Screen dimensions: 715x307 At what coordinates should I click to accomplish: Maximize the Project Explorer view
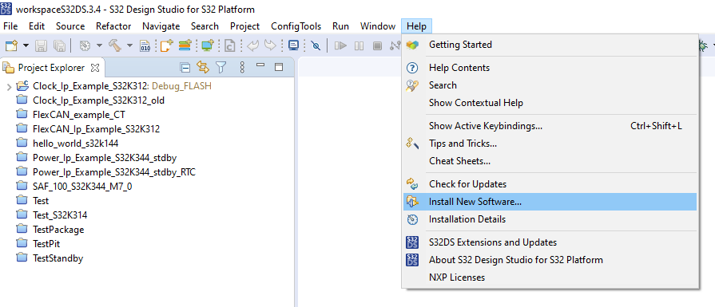(x=279, y=67)
